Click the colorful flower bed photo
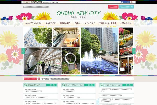This screenshot has height=105, width=157. 126,36
